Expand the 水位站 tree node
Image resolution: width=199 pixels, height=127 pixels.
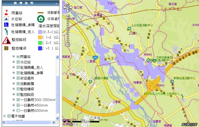pos(13,62)
